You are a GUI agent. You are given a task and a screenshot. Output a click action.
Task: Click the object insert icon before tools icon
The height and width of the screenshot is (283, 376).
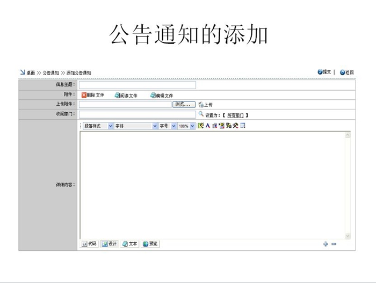click(x=228, y=126)
